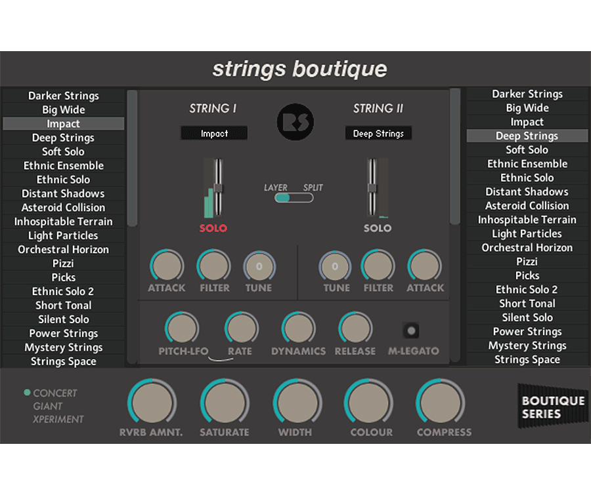Select Darker Strings in left list
This screenshot has width=591, height=495.
(x=63, y=96)
